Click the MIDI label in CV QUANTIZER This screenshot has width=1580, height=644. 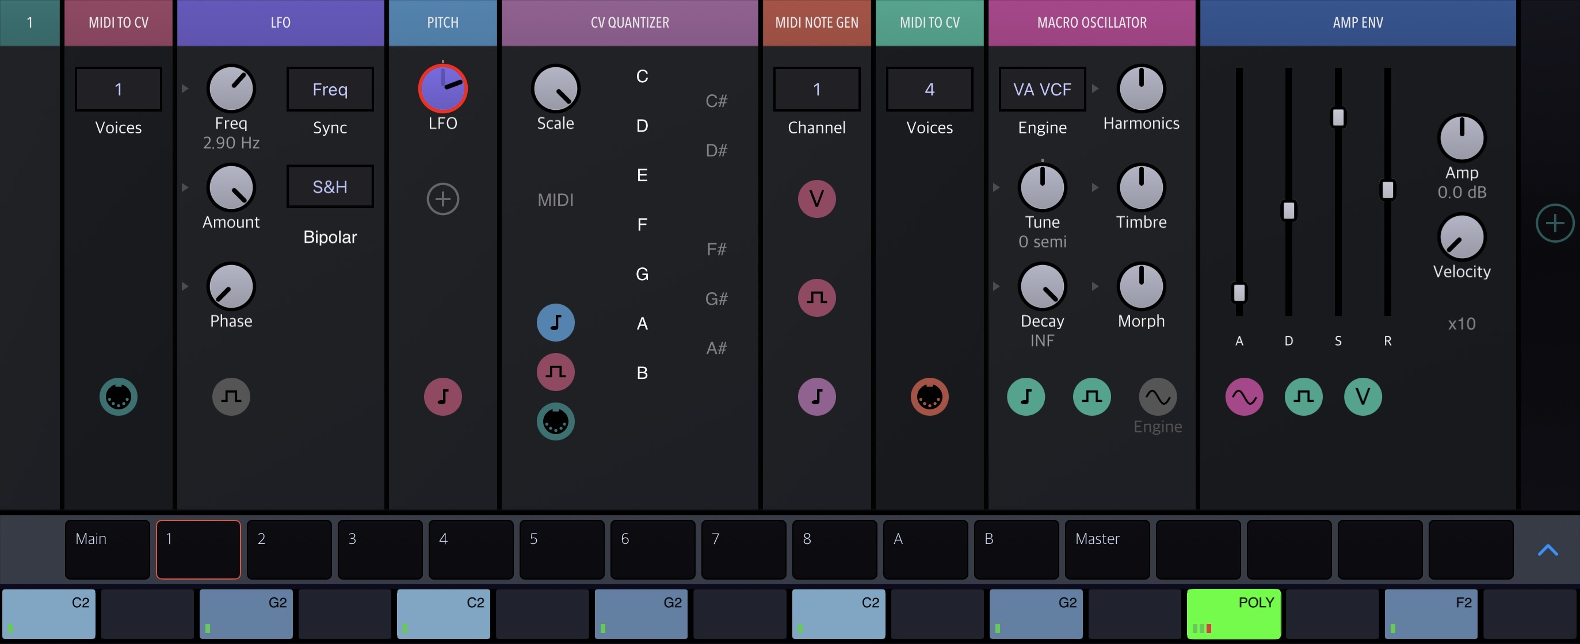tap(556, 200)
